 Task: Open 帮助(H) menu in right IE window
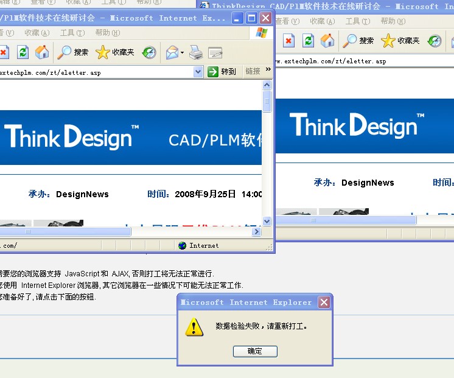click(x=393, y=21)
